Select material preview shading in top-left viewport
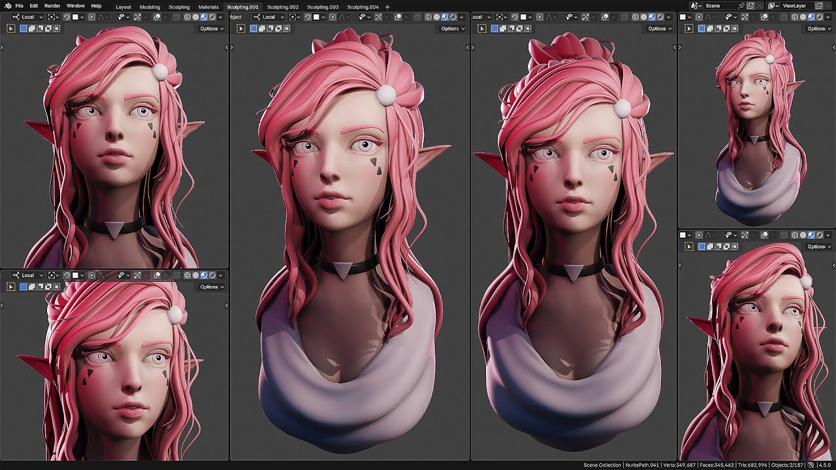This screenshot has height=470, width=836. coord(204,17)
